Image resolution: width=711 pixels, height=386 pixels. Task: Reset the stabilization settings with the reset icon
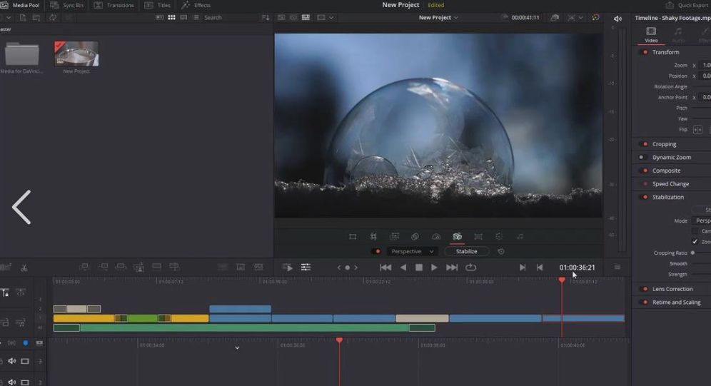[501, 251]
